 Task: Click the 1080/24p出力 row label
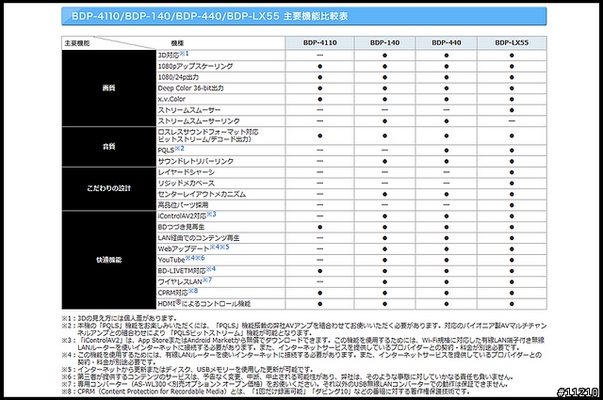coord(178,77)
